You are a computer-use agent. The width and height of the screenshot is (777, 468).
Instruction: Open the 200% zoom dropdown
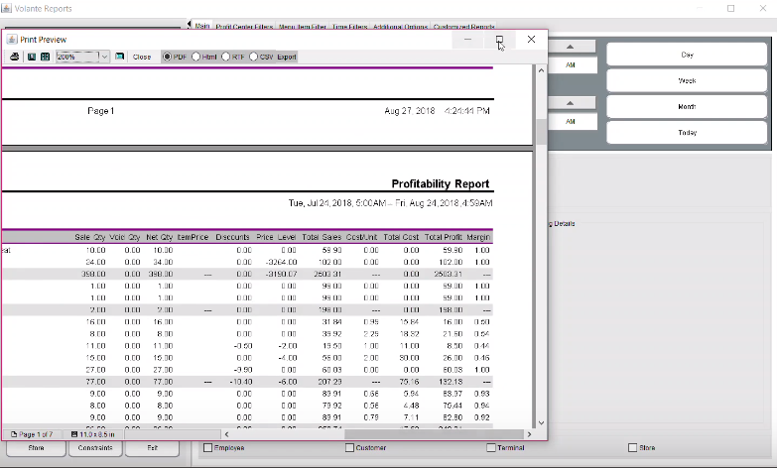click(105, 57)
